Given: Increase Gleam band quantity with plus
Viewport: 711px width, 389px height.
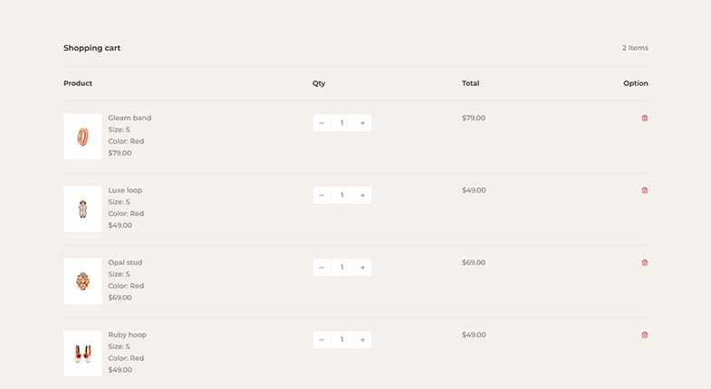Looking at the screenshot, I should coord(363,123).
